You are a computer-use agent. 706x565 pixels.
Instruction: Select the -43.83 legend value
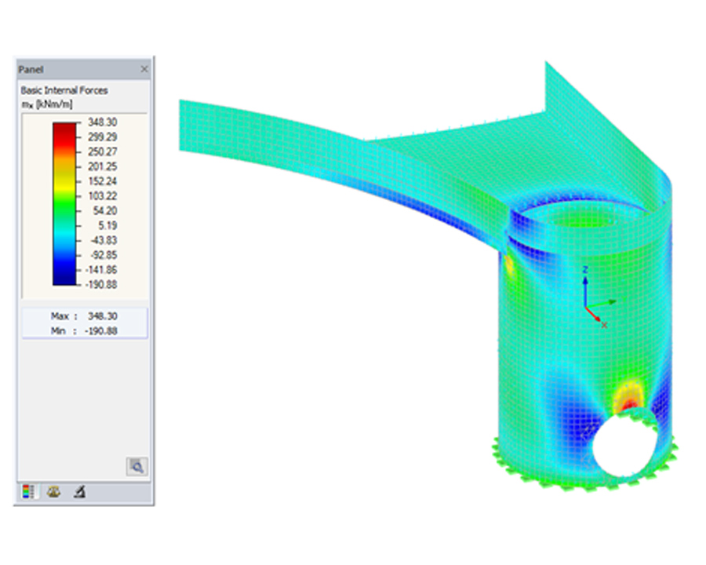[x=104, y=240]
